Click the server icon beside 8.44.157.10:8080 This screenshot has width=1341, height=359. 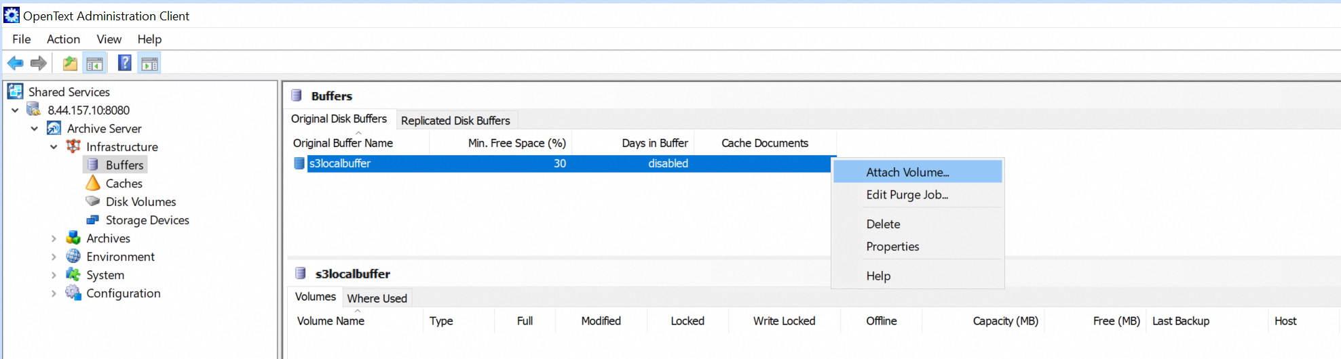pyautogui.click(x=34, y=109)
